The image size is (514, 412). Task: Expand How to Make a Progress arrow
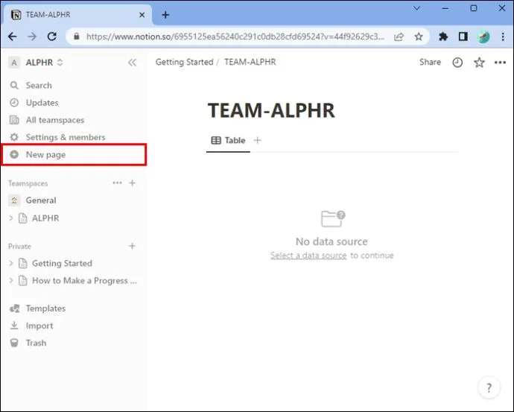[11, 280]
